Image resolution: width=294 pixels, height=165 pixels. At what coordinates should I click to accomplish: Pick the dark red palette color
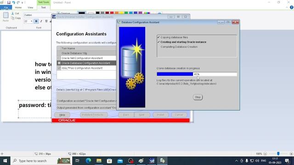click(x=107, y=13)
